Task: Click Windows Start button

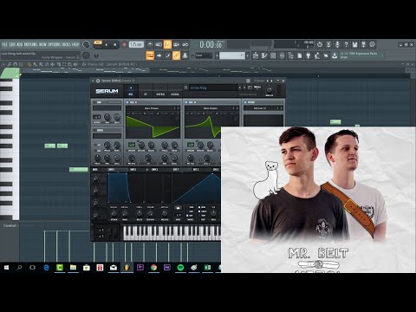Action: tap(6, 268)
